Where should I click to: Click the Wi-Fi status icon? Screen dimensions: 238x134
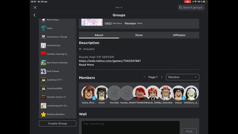click(x=196, y=1)
